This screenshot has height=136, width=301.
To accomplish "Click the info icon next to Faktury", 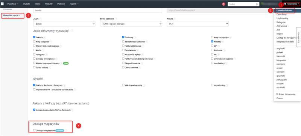I will click(44, 37).
